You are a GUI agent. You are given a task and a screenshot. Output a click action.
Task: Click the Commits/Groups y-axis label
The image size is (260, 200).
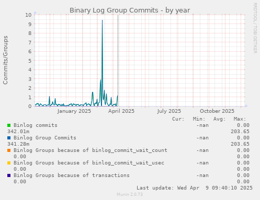[5, 60]
